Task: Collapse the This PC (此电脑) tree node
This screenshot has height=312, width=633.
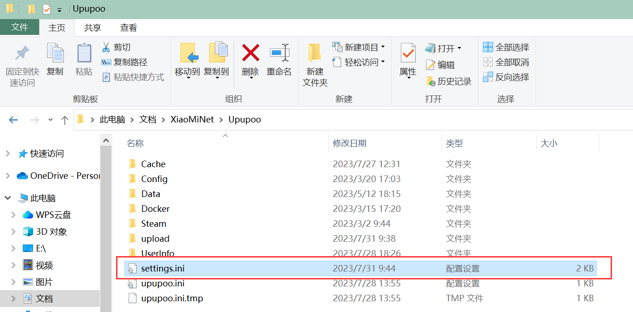Action: pyautogui.click(x=7, y=198)
